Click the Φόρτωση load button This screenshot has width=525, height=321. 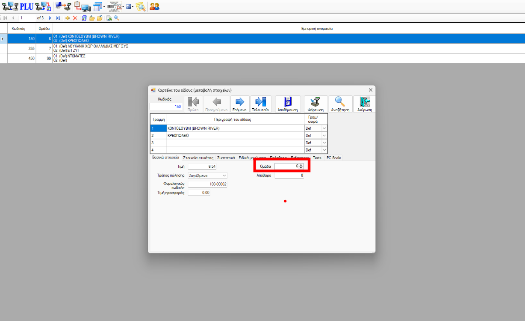coord(316,104)
